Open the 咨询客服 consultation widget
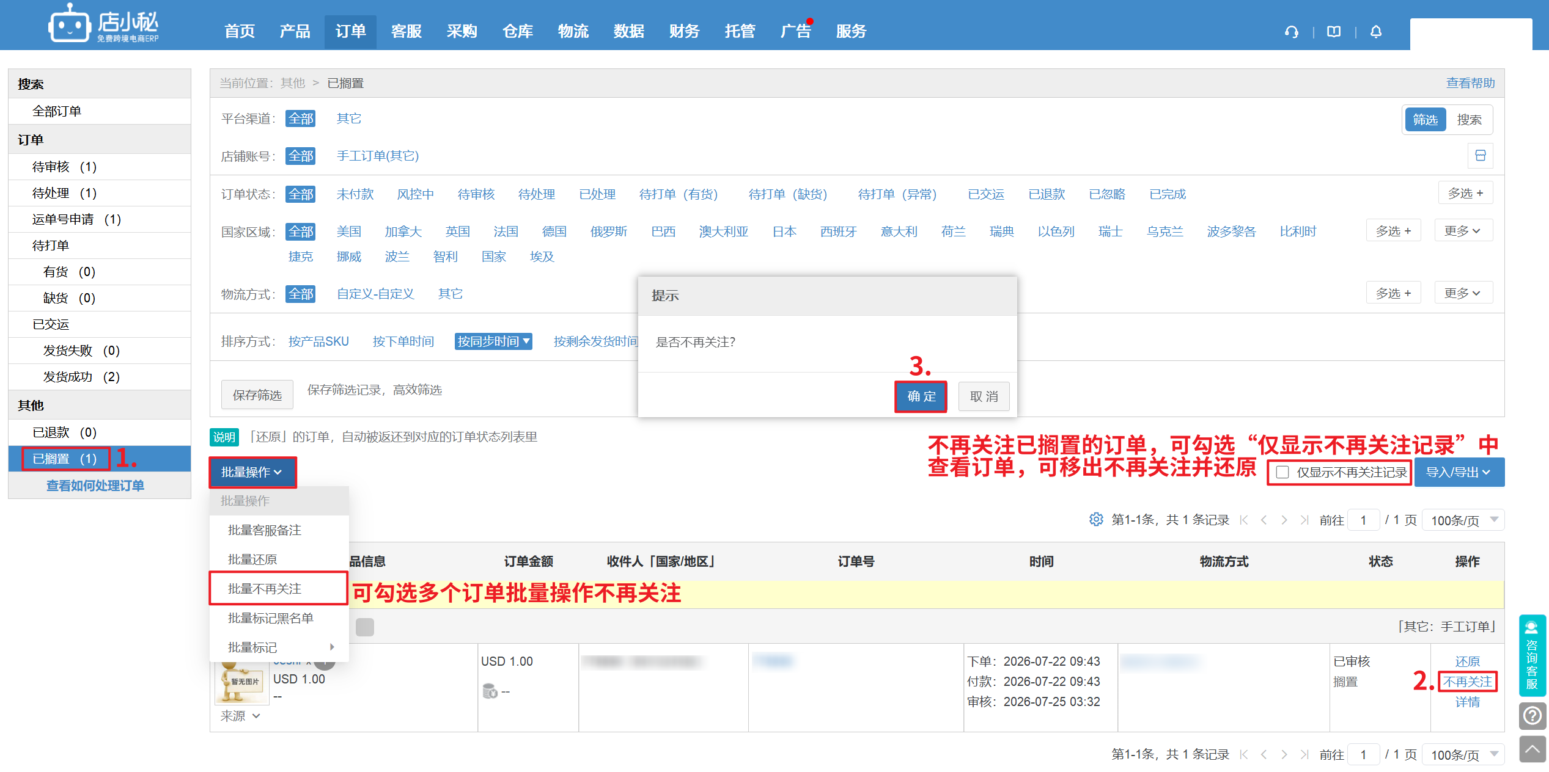This screenshot has width=1549, height=772. (1532, 655)
